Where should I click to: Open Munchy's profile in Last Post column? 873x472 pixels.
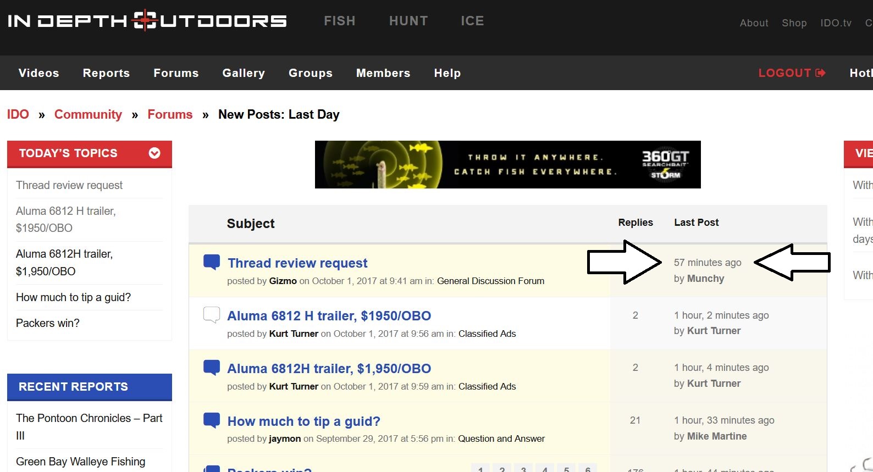pyautogui.click(x=706, y=279)
